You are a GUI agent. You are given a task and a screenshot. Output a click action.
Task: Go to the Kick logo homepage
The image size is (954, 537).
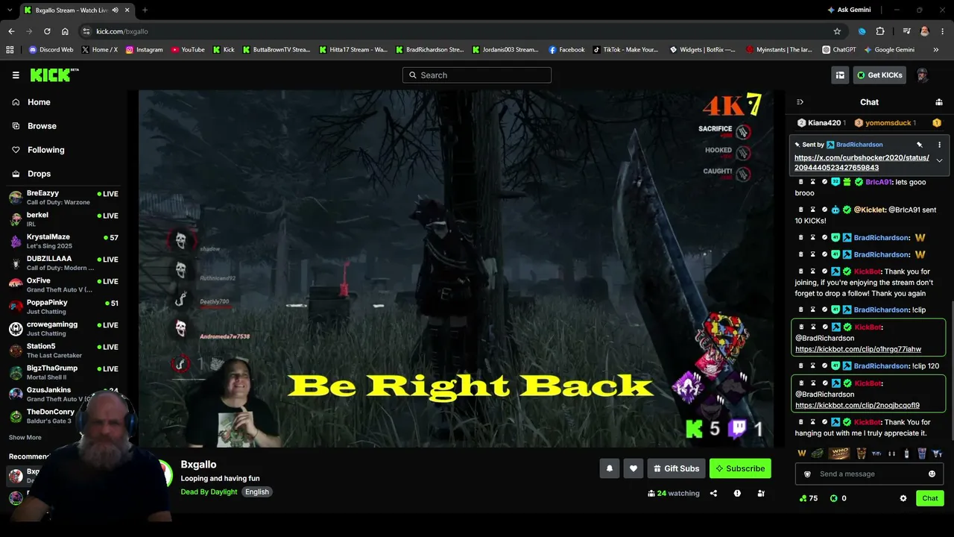coord(54,75)
